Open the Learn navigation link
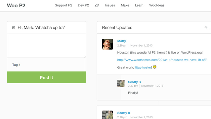 (x=139, y=5)
